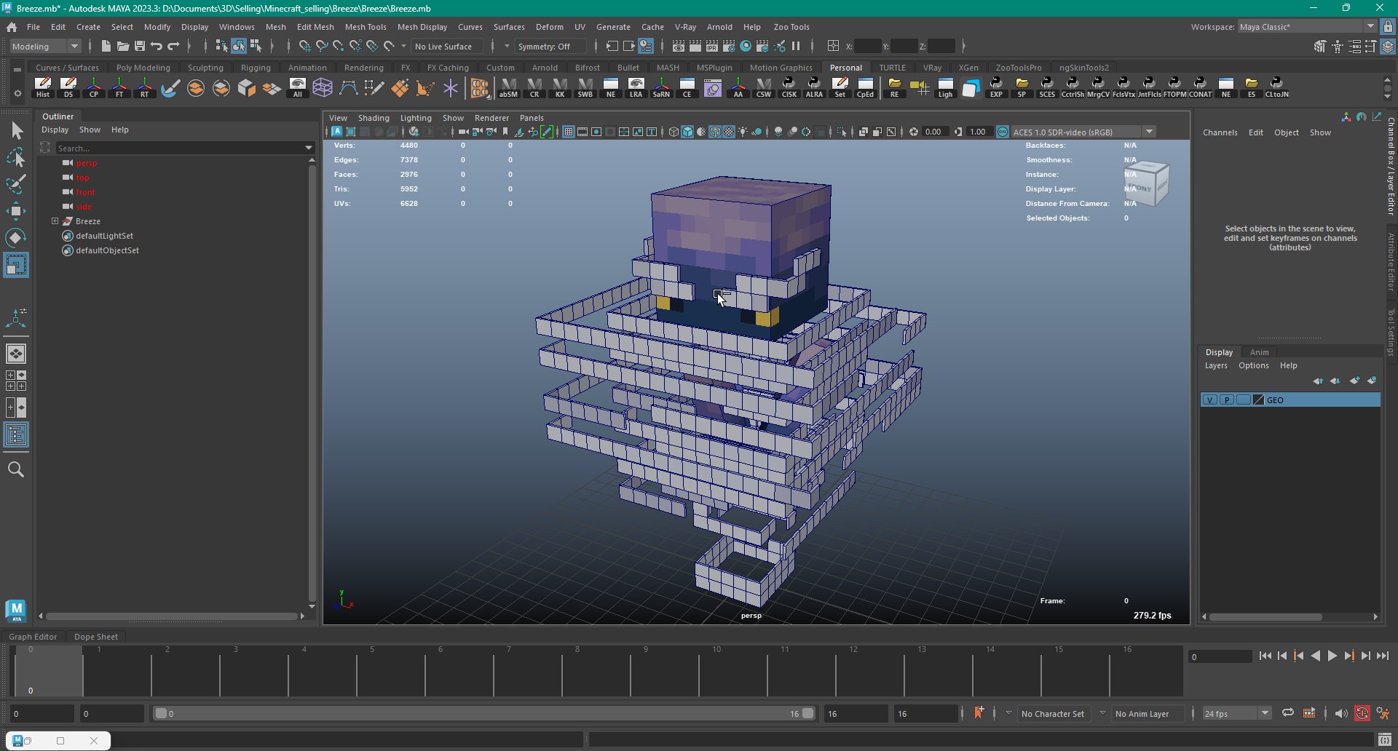
Task: Expand the Breeze node in Outliner
Action: 55,221
